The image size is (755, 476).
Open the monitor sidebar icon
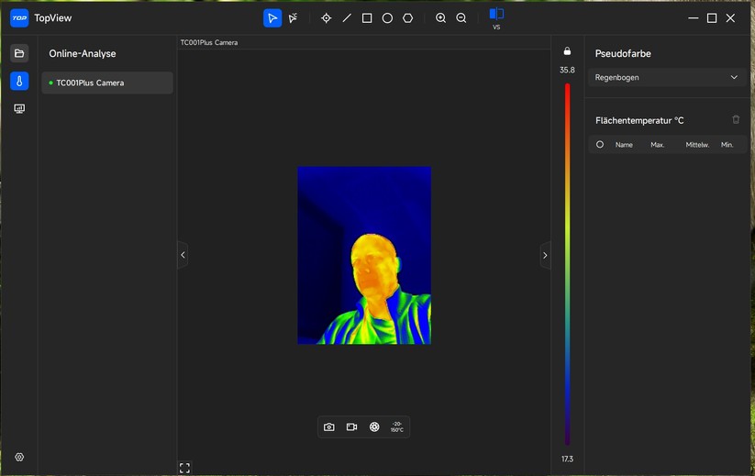pyautogui.click(x=19, y=109)
